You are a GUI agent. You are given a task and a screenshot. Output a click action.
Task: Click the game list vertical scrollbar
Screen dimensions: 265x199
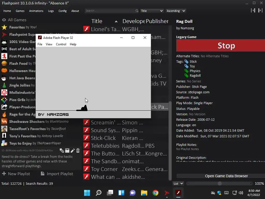(170, 141)
